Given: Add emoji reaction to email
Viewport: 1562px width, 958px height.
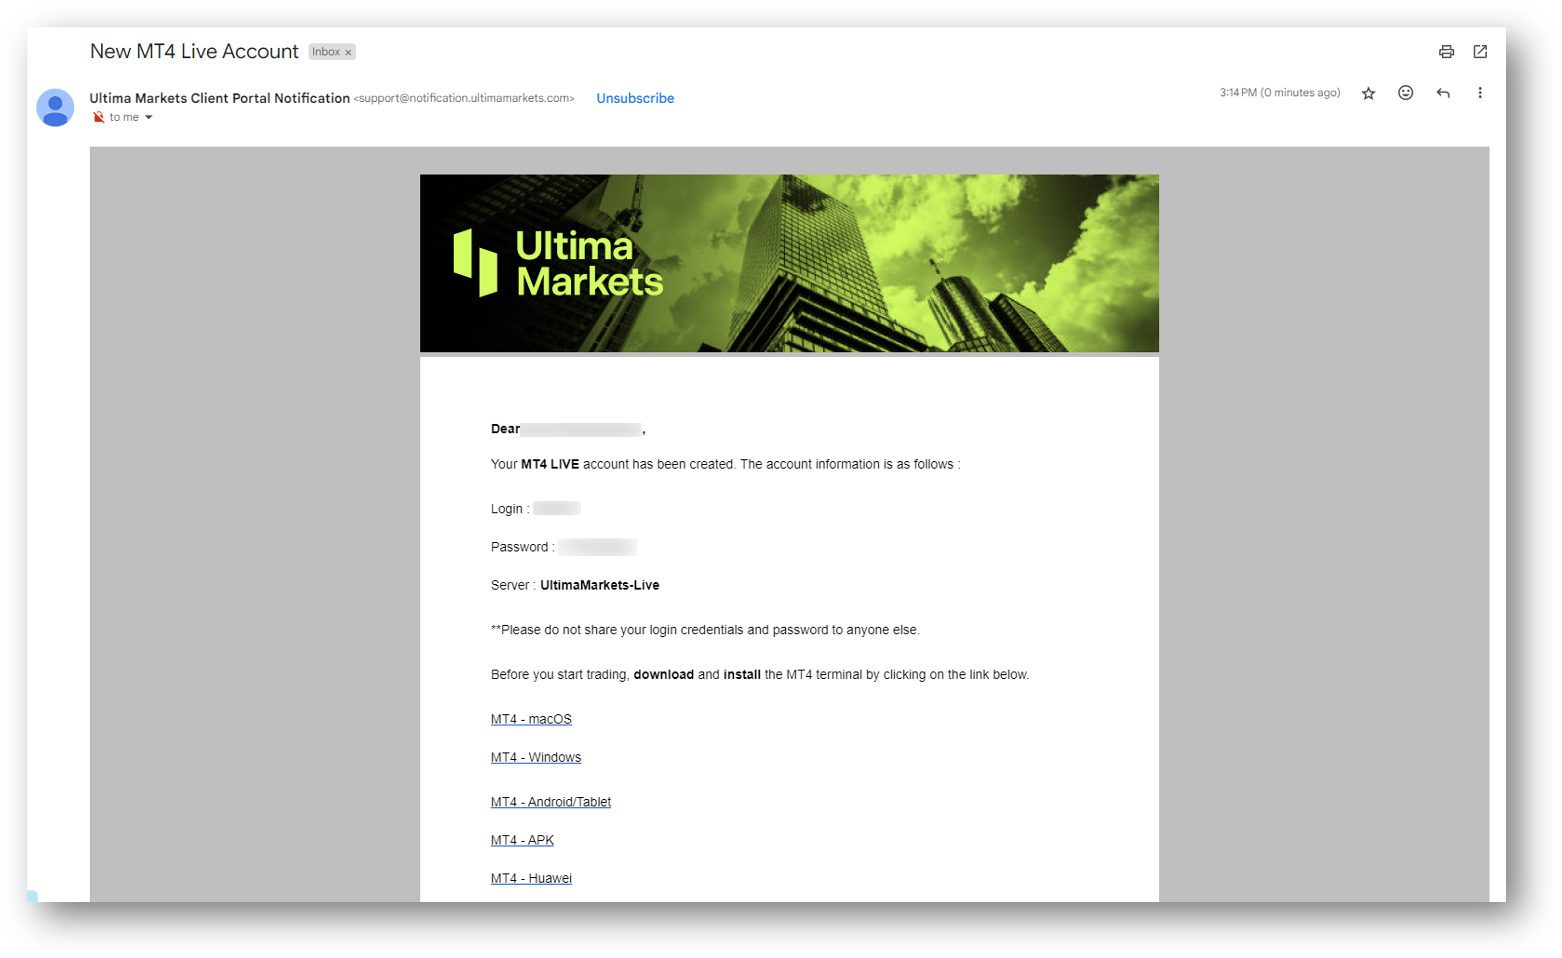Looking at the screenshot, I should pyautogui.click(x=1405, y=93).
